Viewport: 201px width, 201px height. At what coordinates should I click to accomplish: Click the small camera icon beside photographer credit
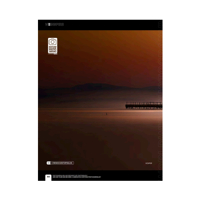tap(49, 163)
